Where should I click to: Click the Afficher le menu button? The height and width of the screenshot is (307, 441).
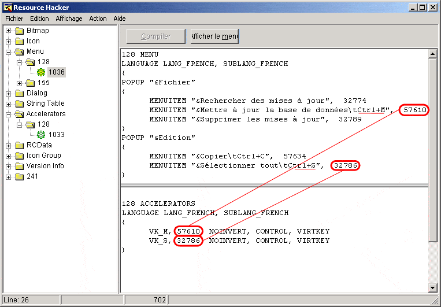coord(214,36)
